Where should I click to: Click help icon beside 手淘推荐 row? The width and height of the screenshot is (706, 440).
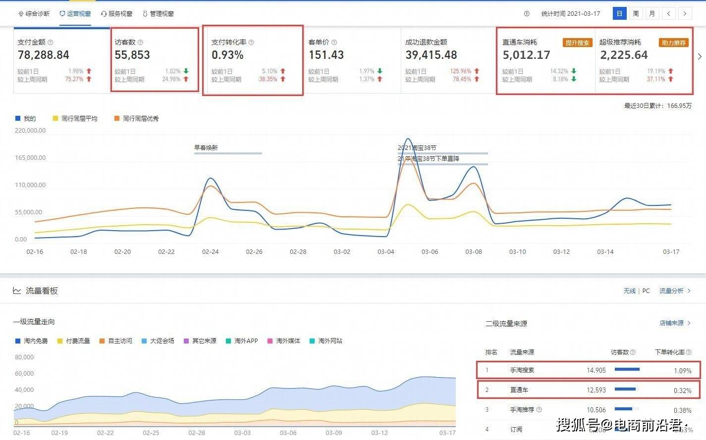539,410
